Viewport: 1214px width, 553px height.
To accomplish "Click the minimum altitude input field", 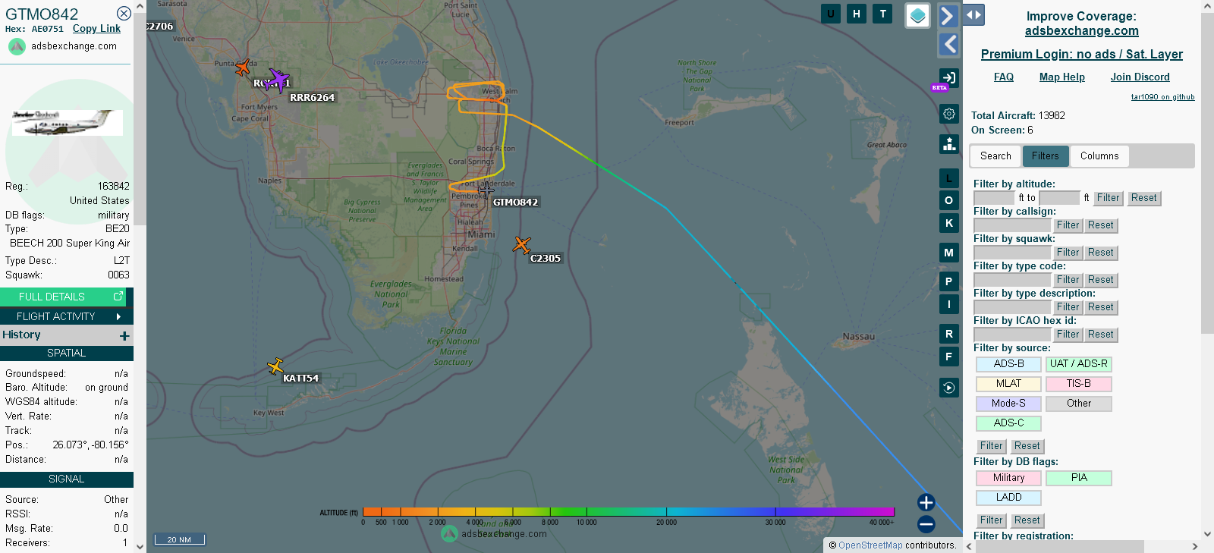I will tap(995, 198).
